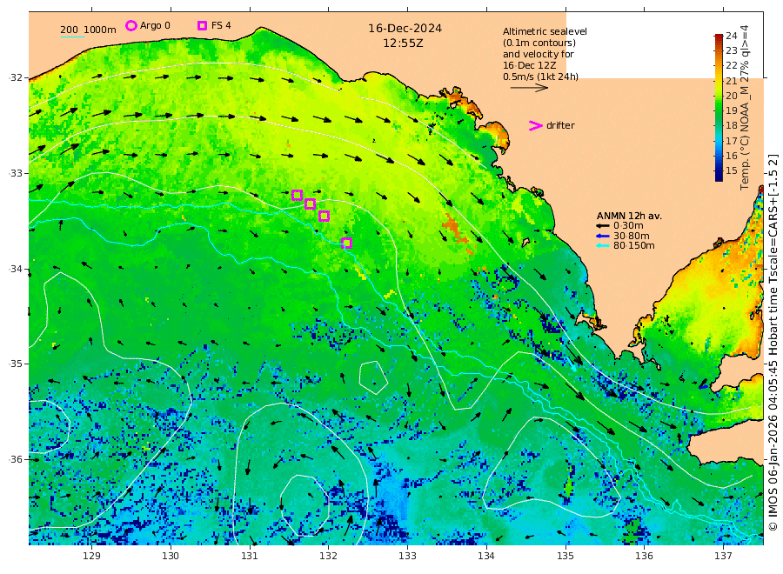Viewport: 783px width, 574px height.
Task: Click the cyan 80-150m ANMN arrow
Action: (x=603, y=245)
